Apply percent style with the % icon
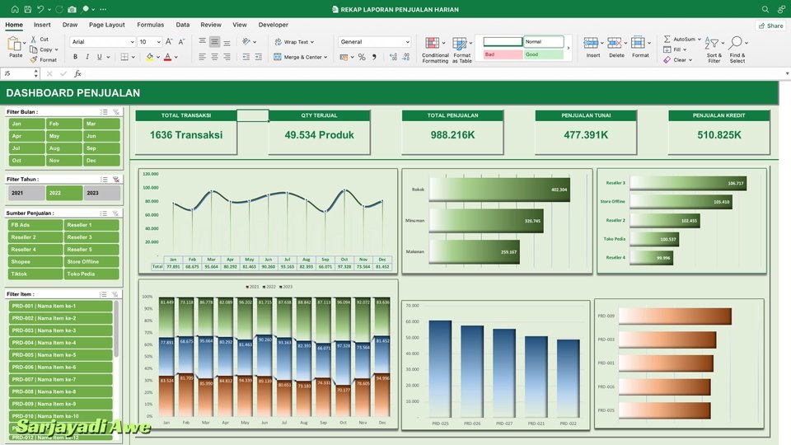 (x=361, y=57)
